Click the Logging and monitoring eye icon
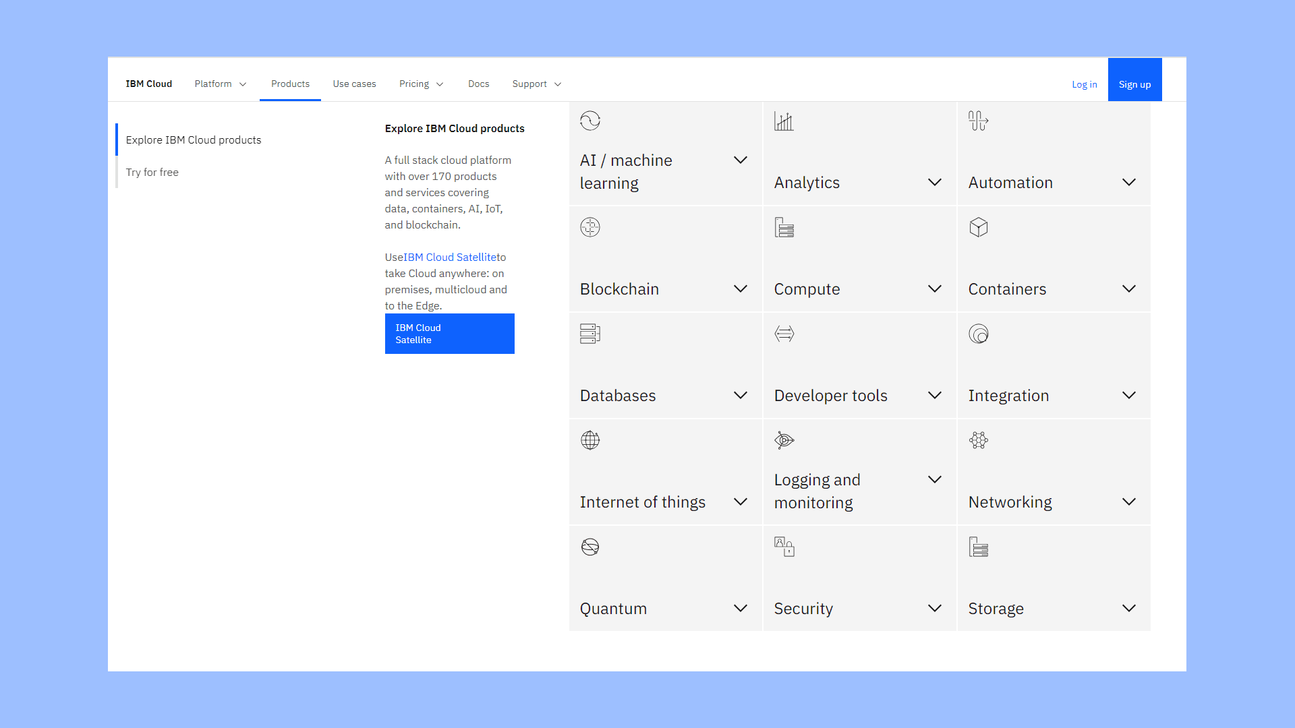 [784, 440]
